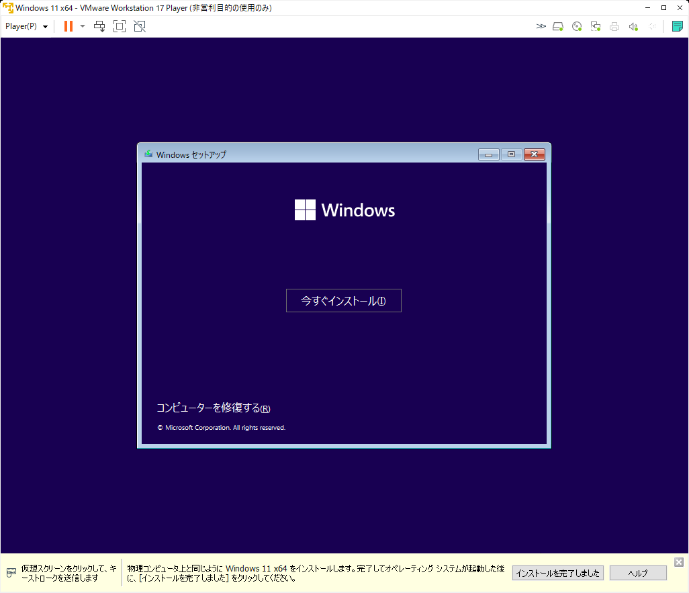Image resolution: width=689 pixels, height=593 pixels.
Task: Open the hard disk device icon
Action: click(x=558, y=26)
